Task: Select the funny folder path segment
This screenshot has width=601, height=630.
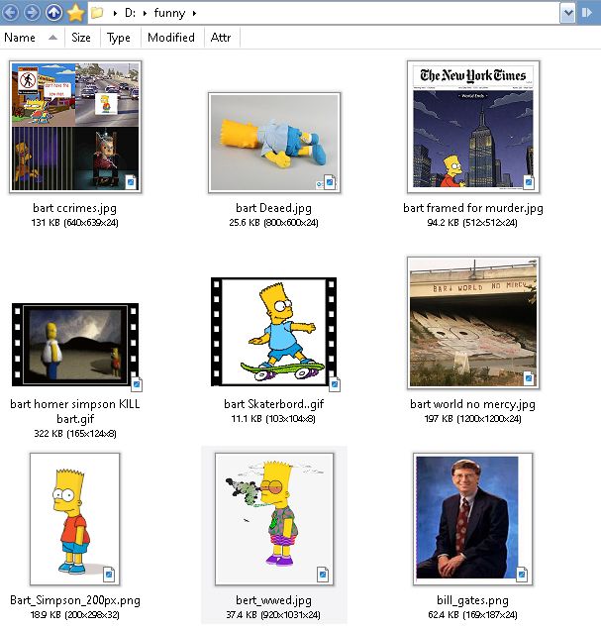Action: pos(169,13)
